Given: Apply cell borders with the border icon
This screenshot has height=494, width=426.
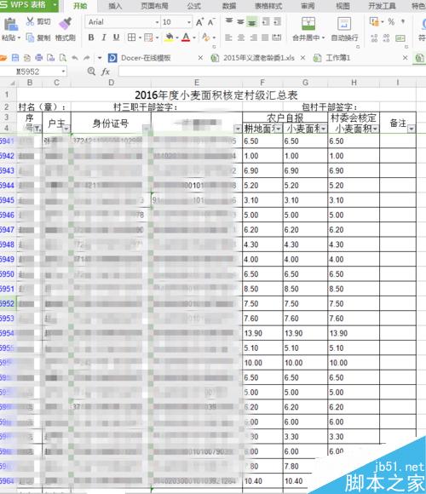Looking at the screenshot, I should pyautogui.click(x=131, y=37).
